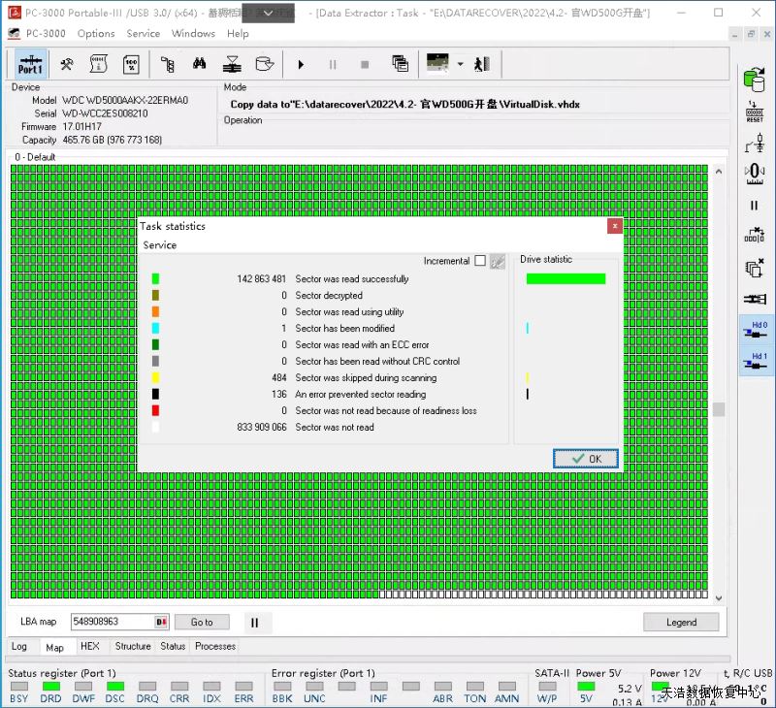Open the Windows menu
776x708 pixels.
[193, 33]
